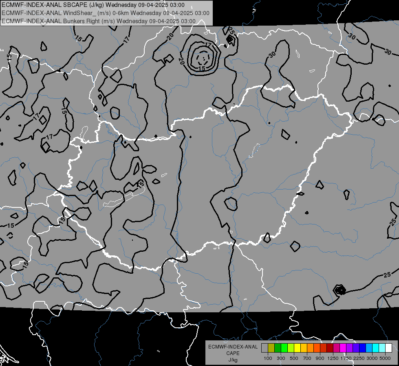Pick the pure blue legend swatch
This screenshot has height=366, width=399.
click(363, 348)
